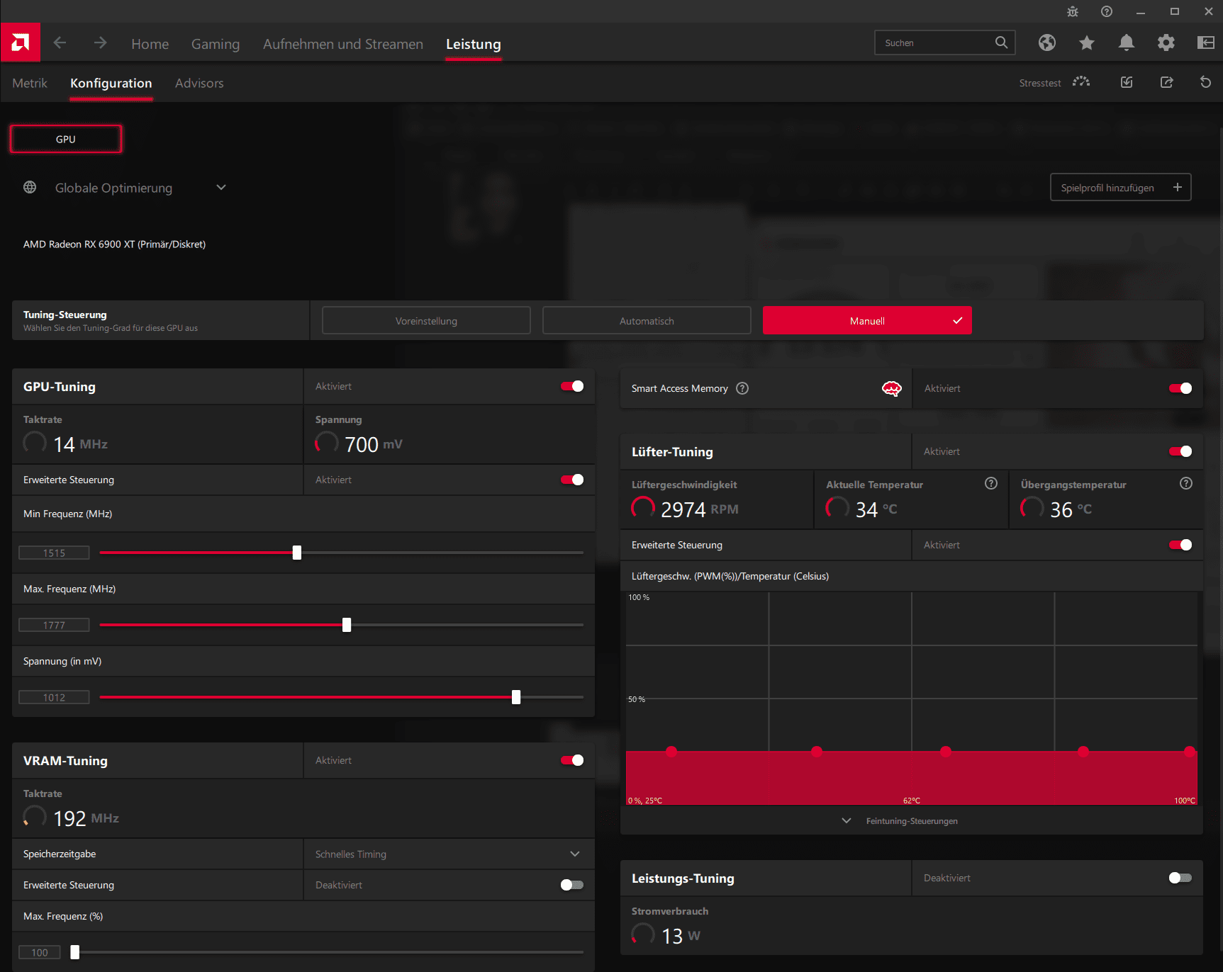Click the Stresstest label

pos(1040,83)
